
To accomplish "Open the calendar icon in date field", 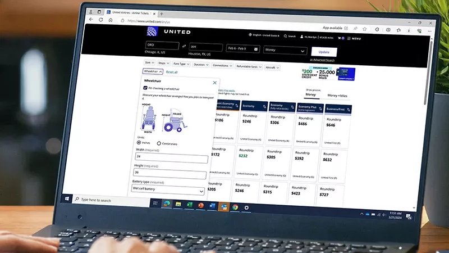I will (256, 49).
